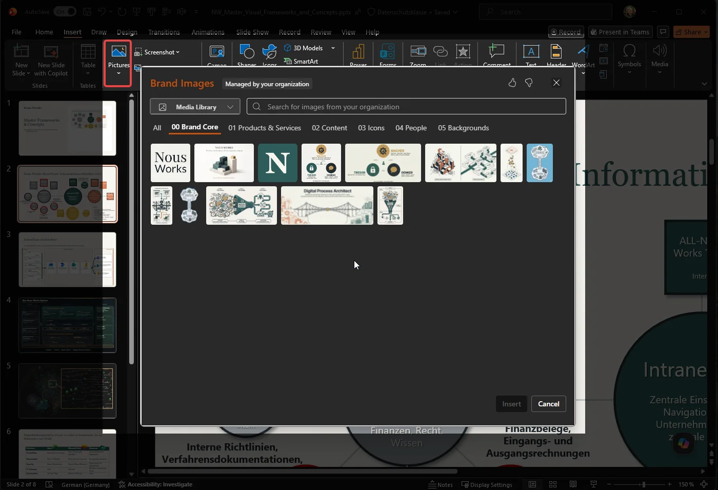The image size is (718, 490).
Task: Open the Symbols group
Action: click(x=629, y=60)
